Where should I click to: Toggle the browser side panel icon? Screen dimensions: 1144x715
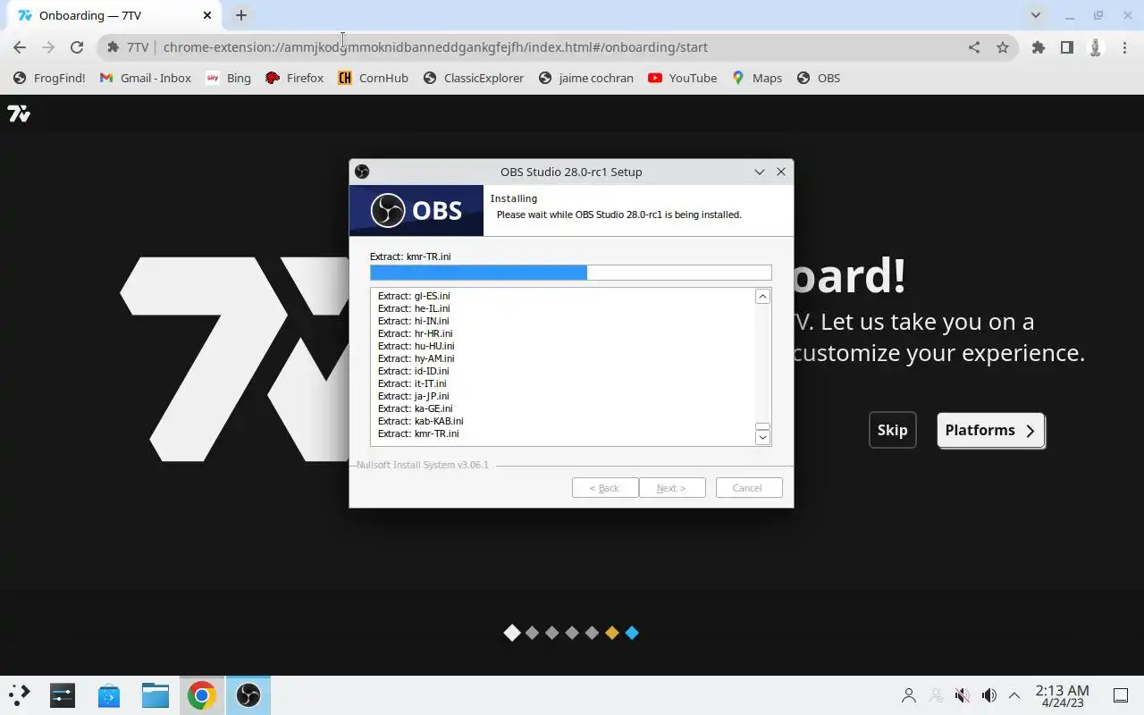[x=1067, y=47]
